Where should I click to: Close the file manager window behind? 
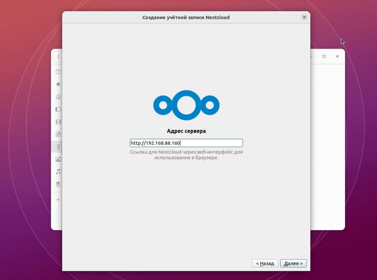click(x=337, y=56)
